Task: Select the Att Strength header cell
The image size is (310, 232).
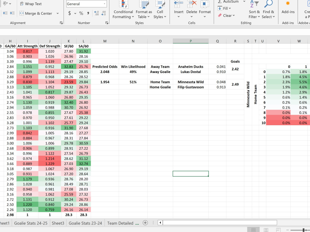Action: pos(28,46)
